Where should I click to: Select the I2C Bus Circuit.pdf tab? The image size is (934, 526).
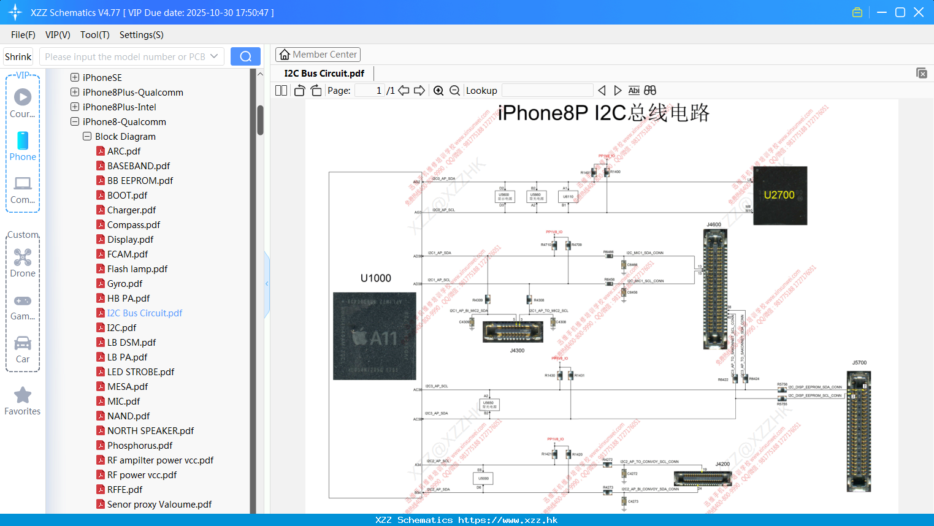pyautogui.click(x=324, y=73)
